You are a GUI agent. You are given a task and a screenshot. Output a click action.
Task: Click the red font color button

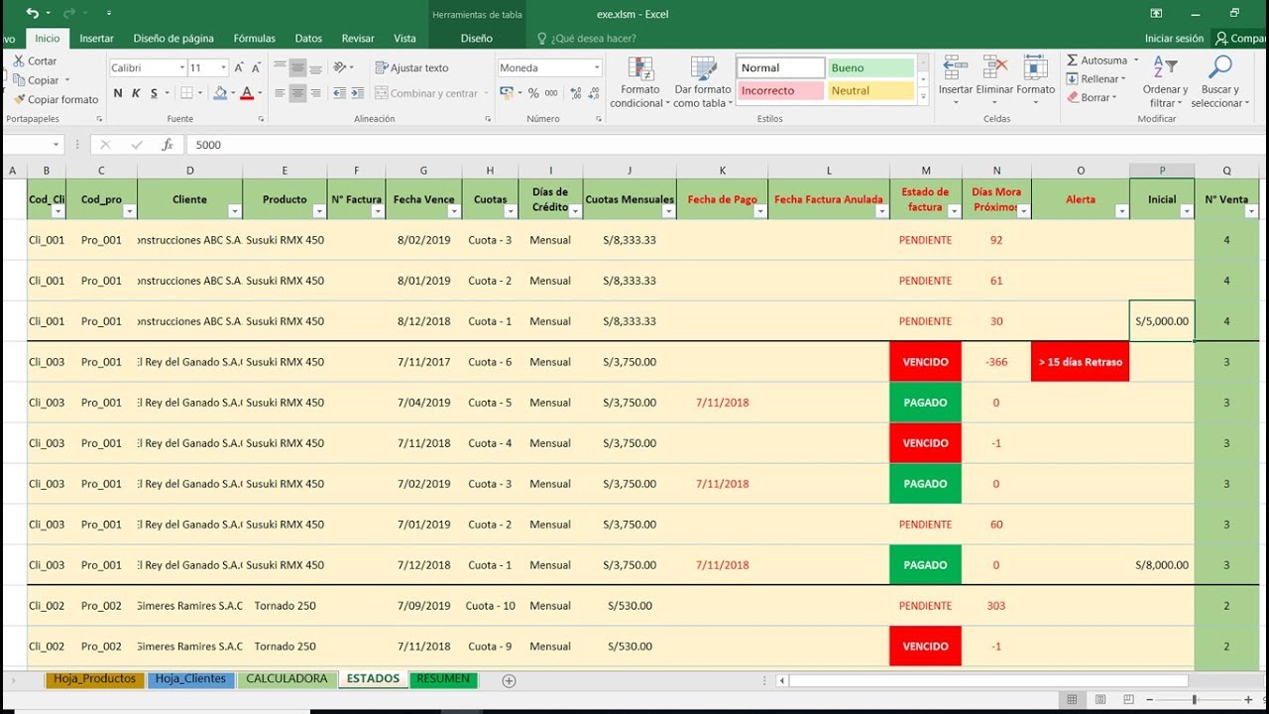point(247,93)
